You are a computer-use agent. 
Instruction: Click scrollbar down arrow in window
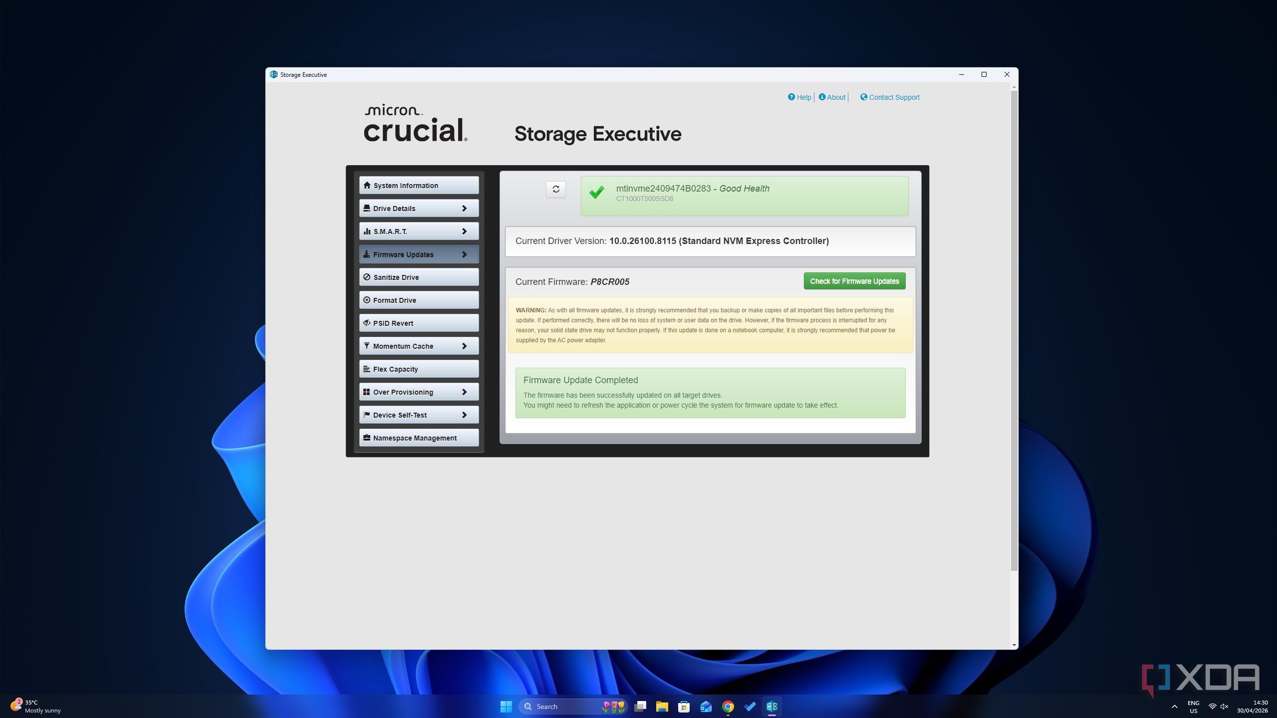(1014, 645)
